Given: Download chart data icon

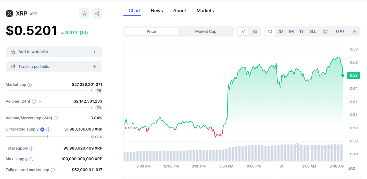Looking at the screenshot, I should 354,31.
